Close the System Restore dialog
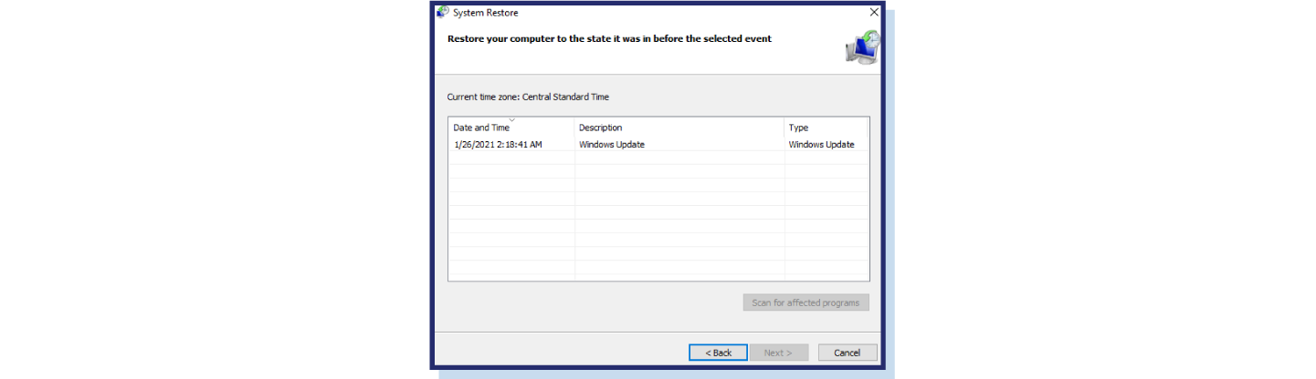Viewport: 1316px width, 379px height. (874, 12)
